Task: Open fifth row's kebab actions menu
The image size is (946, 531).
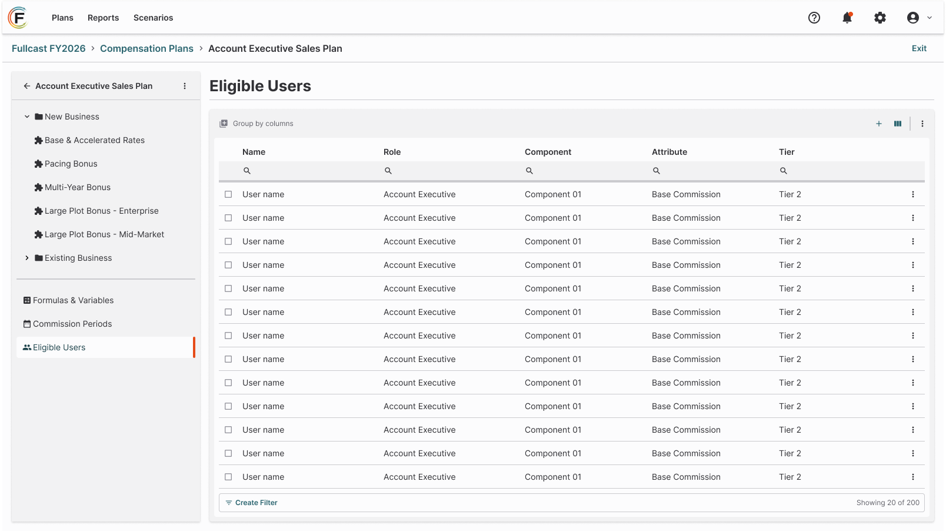Action: pyautogui.click(x=913, y=288)
